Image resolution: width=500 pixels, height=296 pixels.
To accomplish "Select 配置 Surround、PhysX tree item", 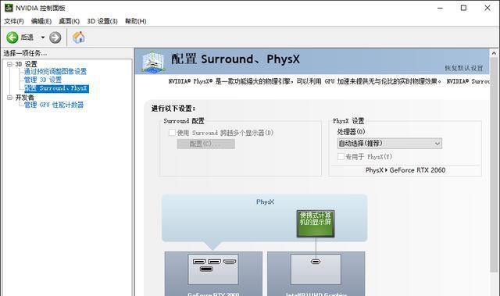I will (x=56, y=88).
